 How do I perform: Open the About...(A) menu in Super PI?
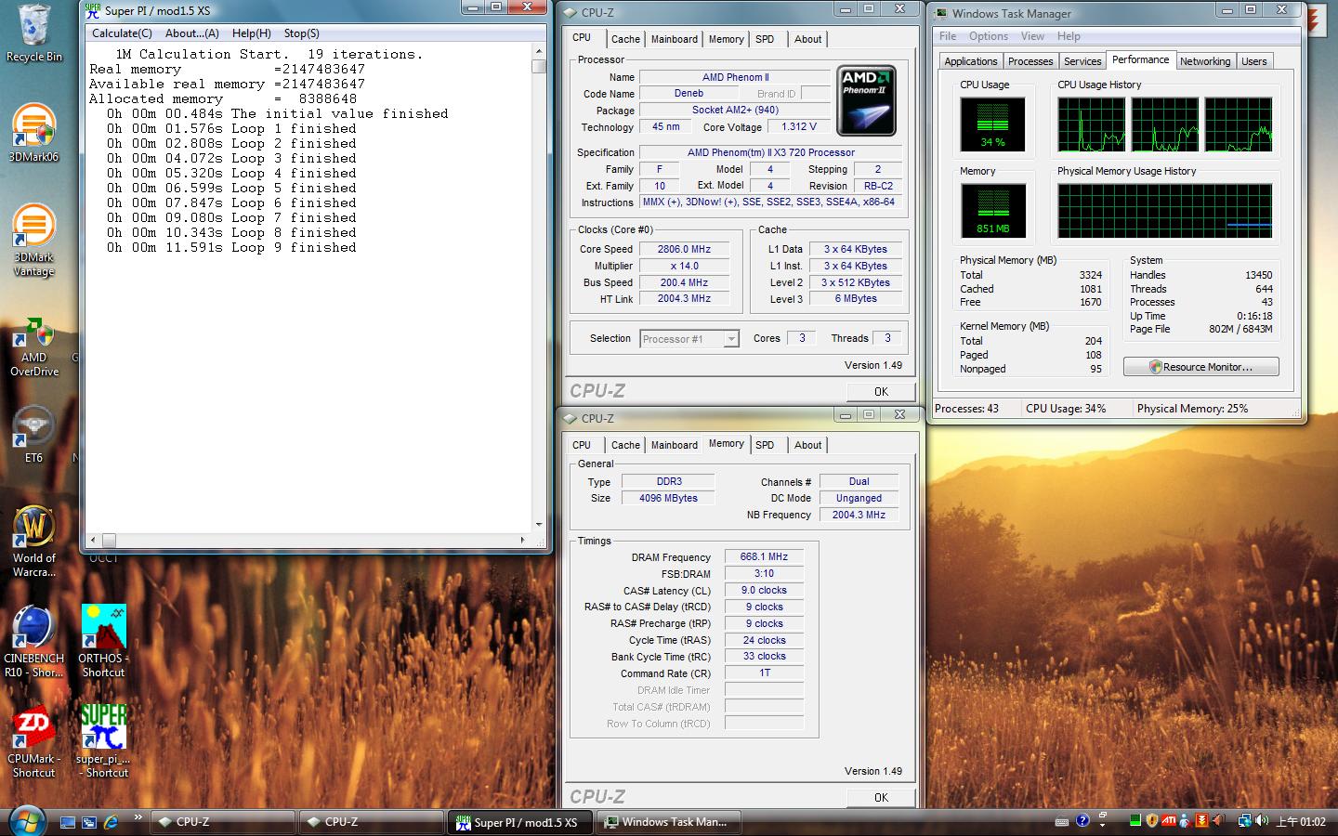pyautogui.click(x=192, y=33)
